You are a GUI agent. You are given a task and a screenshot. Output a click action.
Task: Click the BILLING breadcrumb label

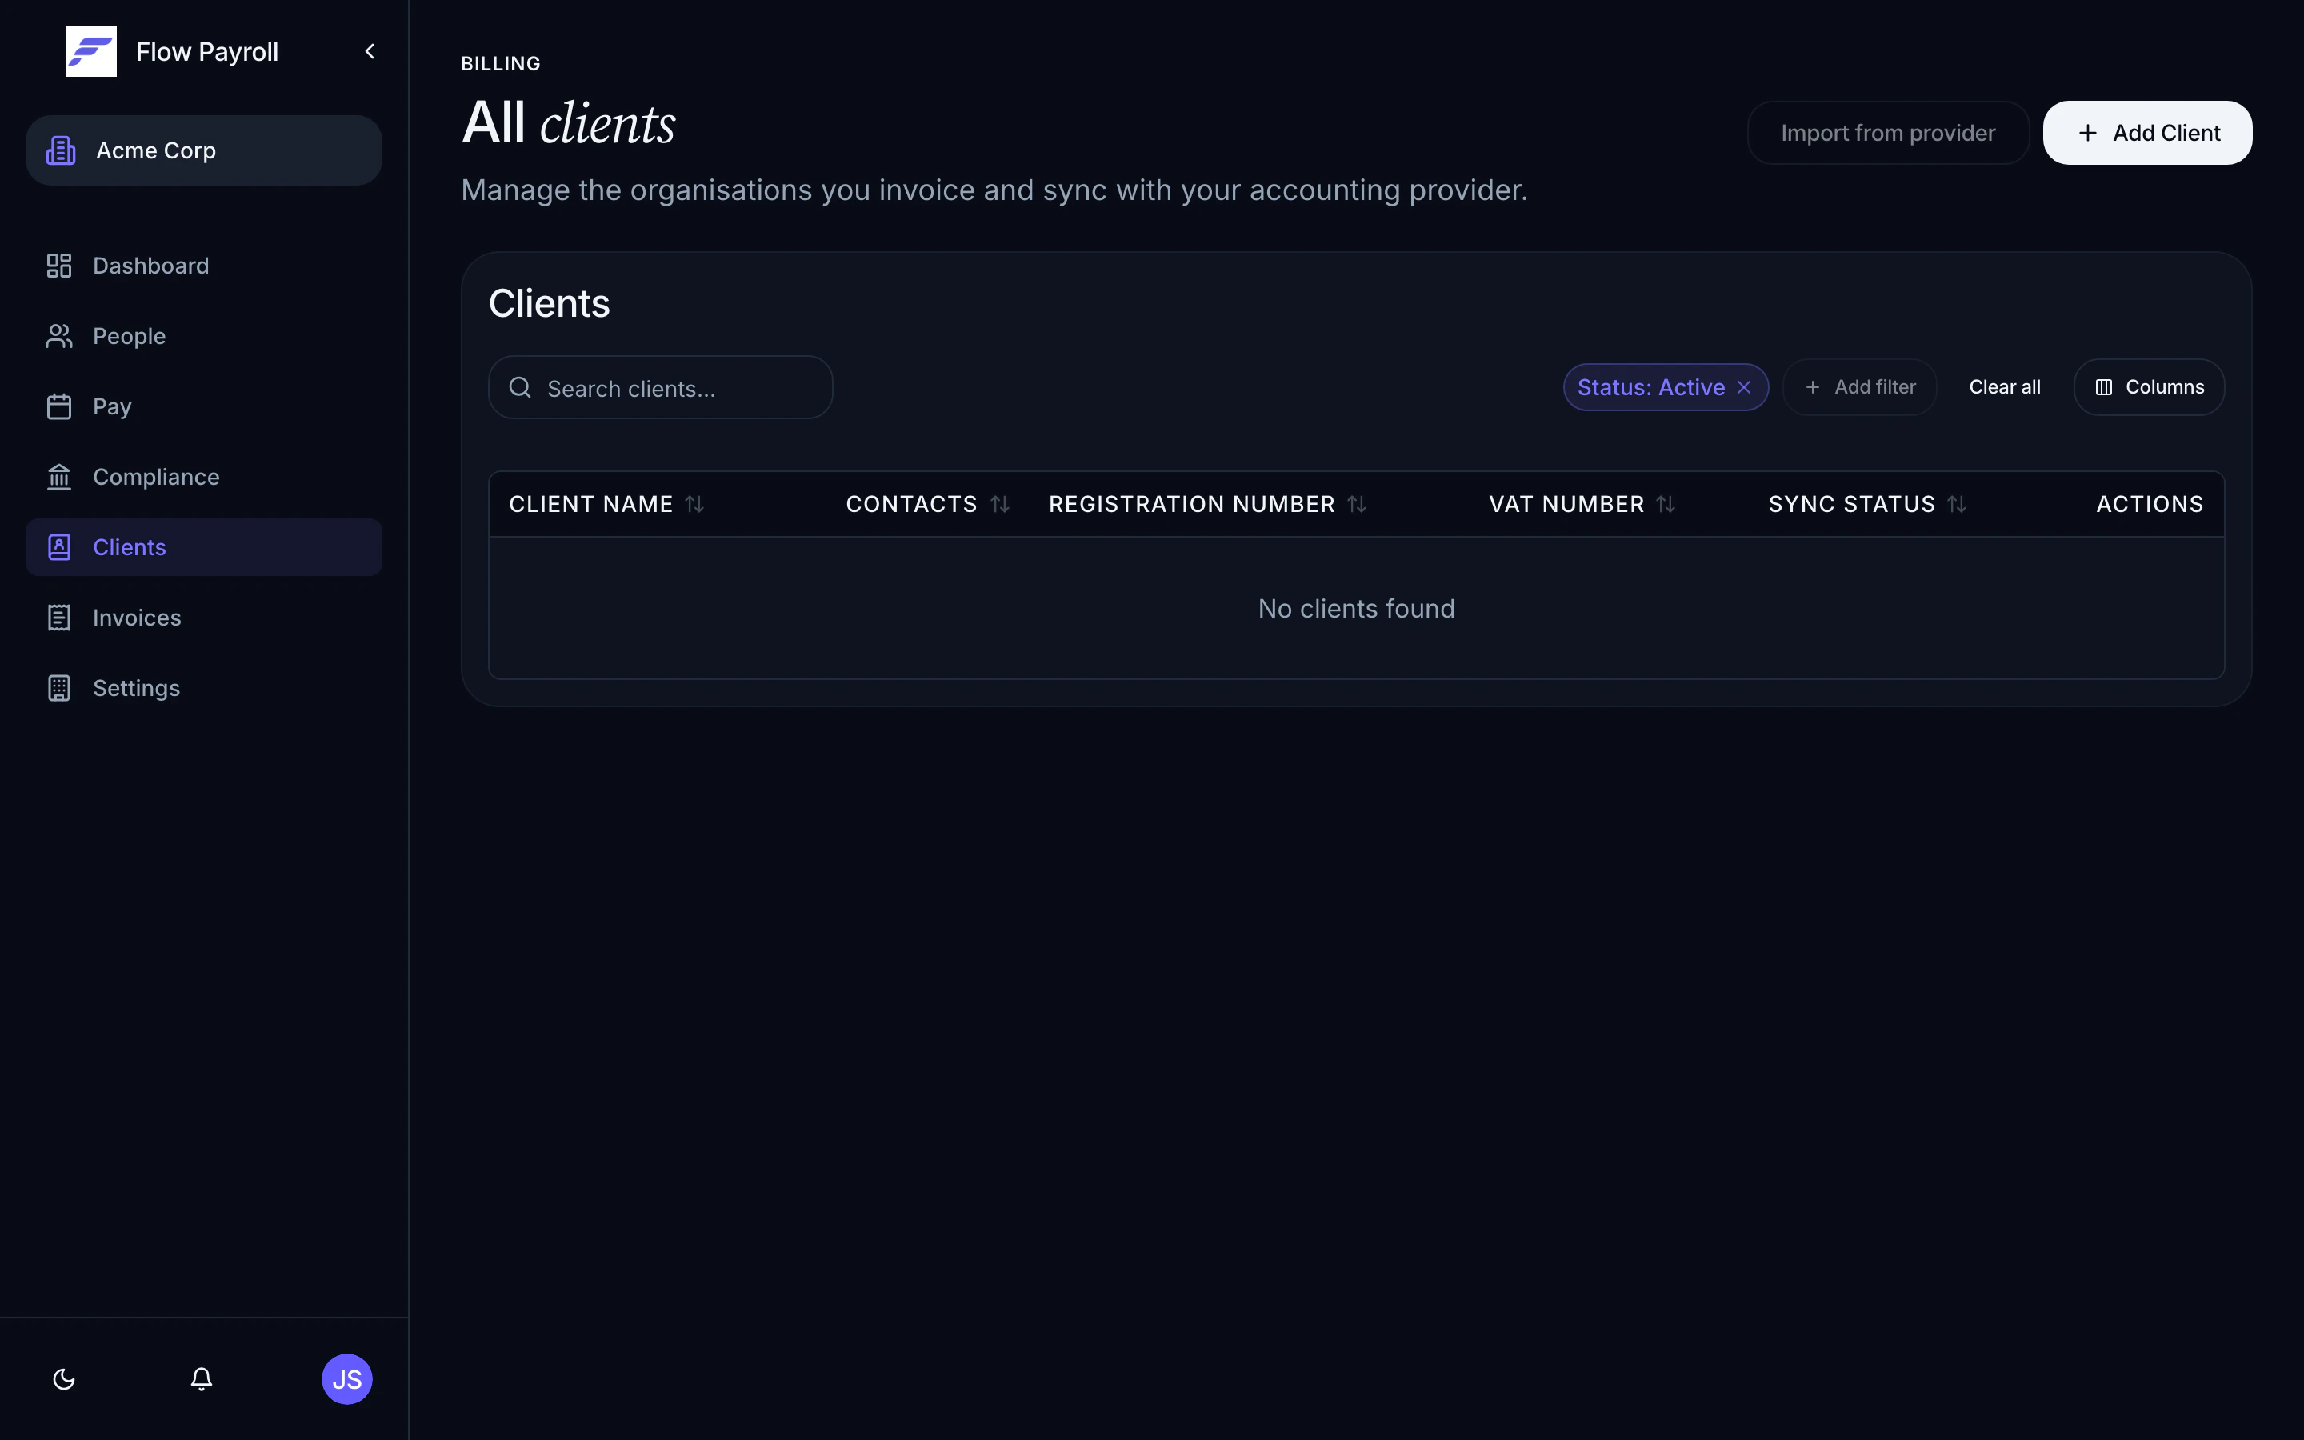[x=501, y=64]
